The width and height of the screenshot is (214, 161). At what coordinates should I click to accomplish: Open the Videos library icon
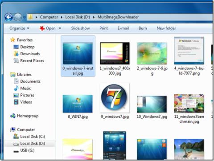coord(16,102)
